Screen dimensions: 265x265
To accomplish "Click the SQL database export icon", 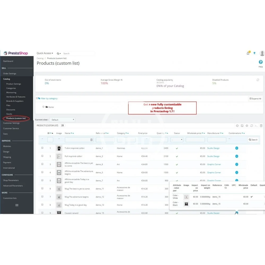I will pos(261,126).
